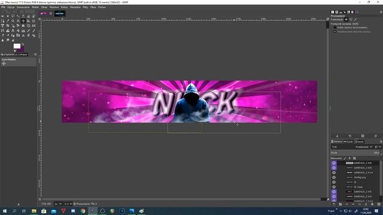Open the Warstwa menu
The width and height of the screenshot is (383, 215).
click(54, 7)
